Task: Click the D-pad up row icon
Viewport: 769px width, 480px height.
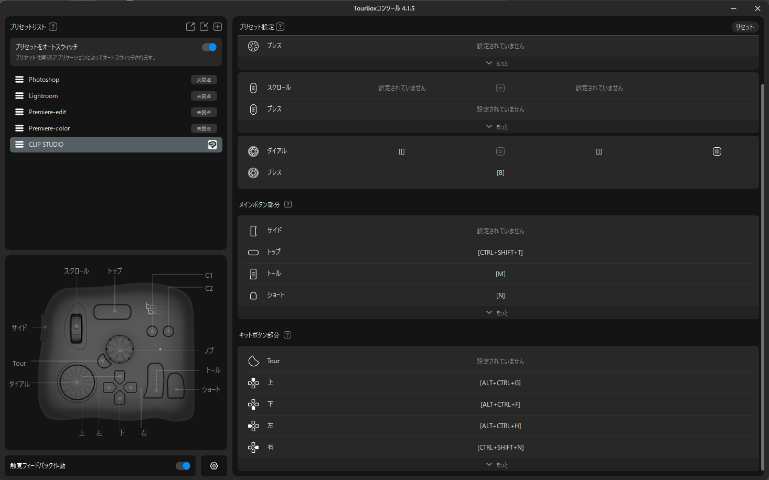Action: [x=253, y=383]
